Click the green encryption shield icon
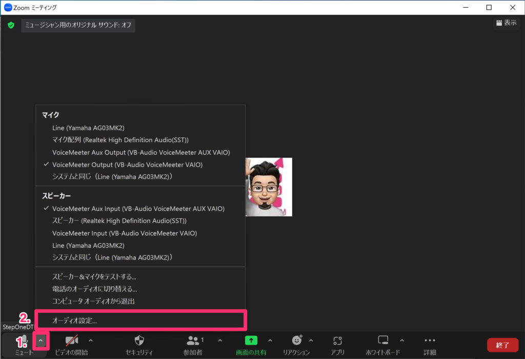The height and width of the screenshot is (359, 525). coord(11,25)
